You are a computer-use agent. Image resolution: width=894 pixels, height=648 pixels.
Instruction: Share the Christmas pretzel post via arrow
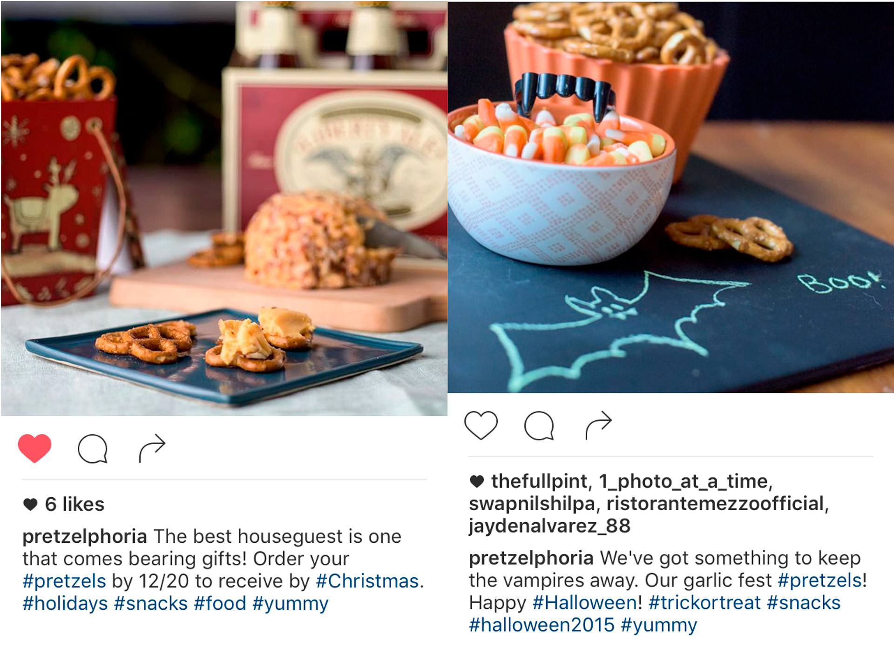152,448
